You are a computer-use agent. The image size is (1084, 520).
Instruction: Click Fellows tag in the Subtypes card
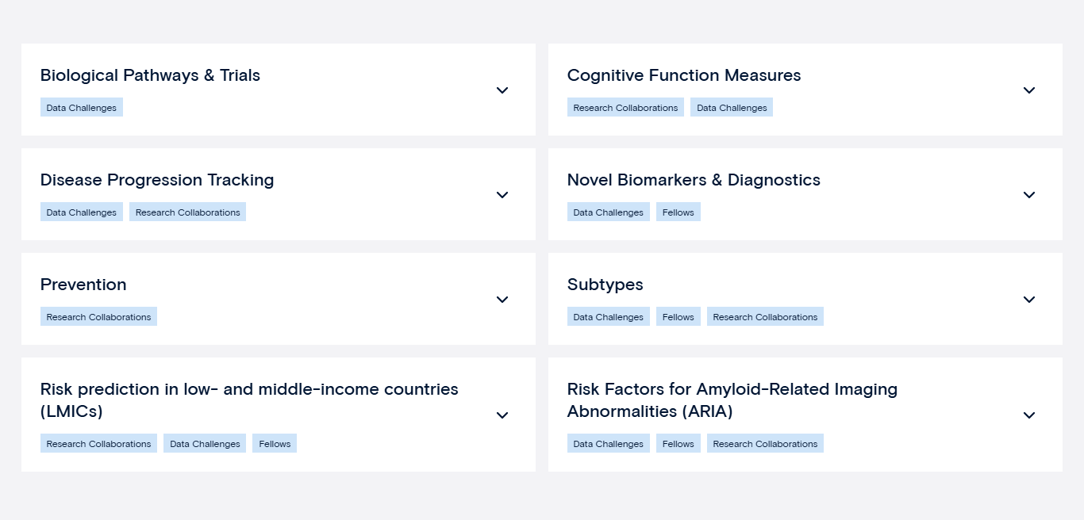(678, 317)
